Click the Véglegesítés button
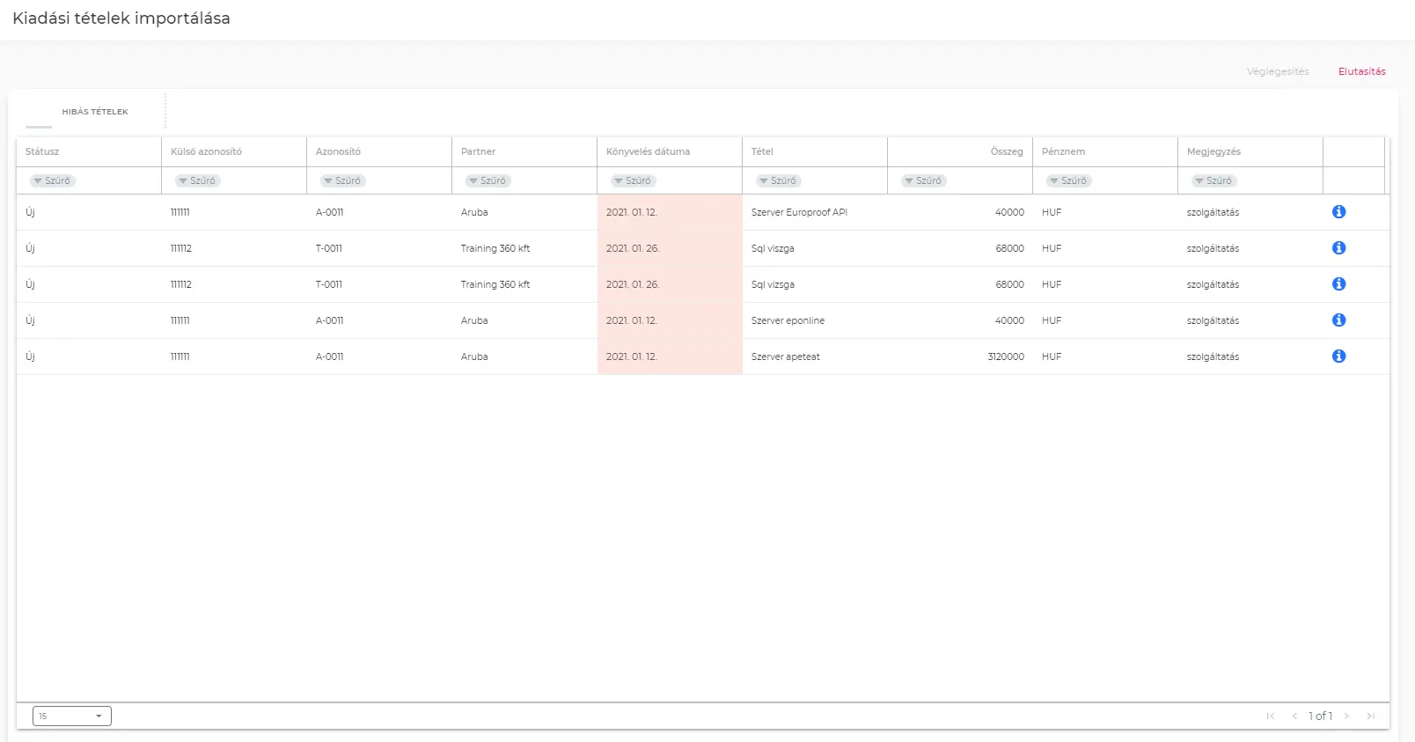This screenshot has width=1415, height=742. pyautogui.click(x=1278, y=71)
